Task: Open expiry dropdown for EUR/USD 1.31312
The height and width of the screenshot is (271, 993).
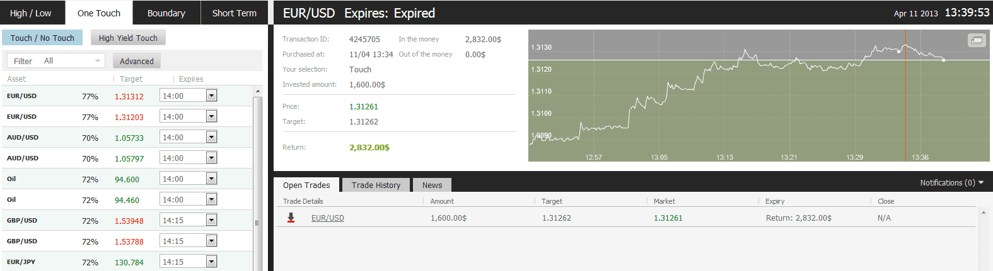Action: click(211, 96)
